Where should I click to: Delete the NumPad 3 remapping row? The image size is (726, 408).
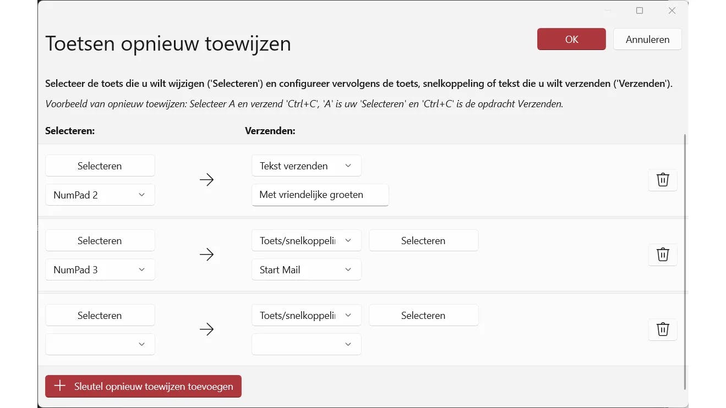coord(663,255)
